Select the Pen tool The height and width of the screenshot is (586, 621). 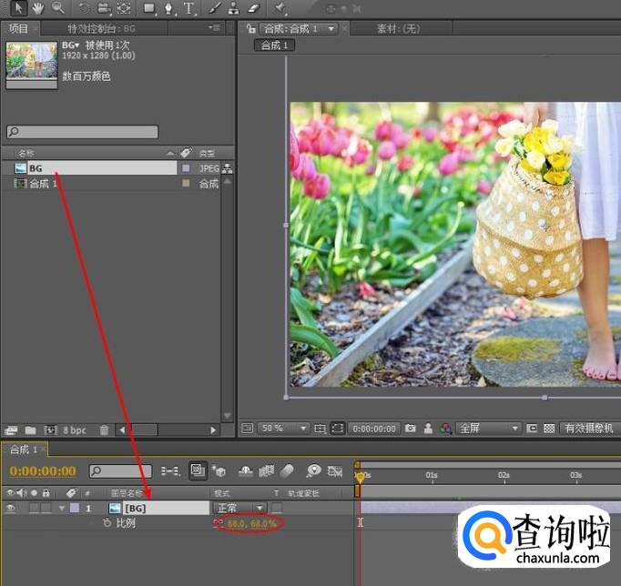(x=169, y=8)
